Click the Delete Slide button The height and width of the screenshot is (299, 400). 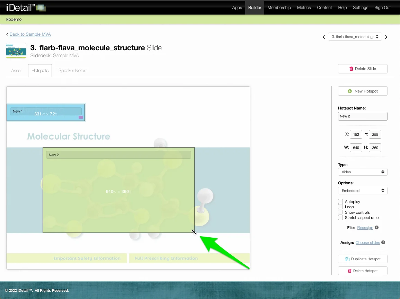coord(363,69)
